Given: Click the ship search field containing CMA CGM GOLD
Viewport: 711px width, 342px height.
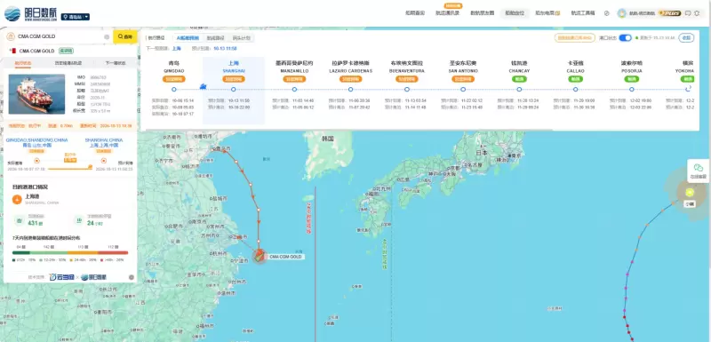Looking at the screenshot, I should coord(59,36).
